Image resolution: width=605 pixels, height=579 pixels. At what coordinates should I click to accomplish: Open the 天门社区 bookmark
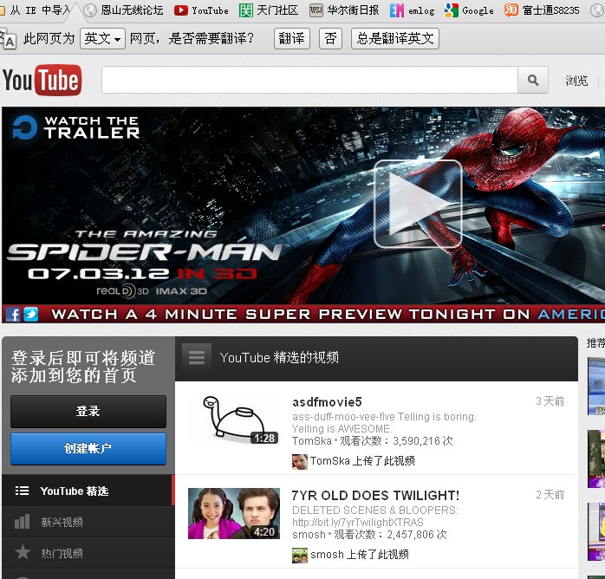click(x=269, y=10)
